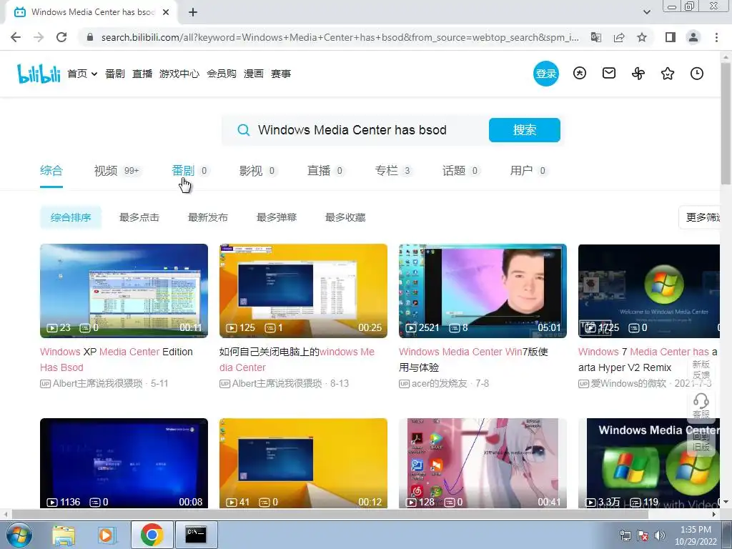This screenshot has height=549, width=732.
Task: Switch to the 专栏 tab
Action: click(393, 171)
